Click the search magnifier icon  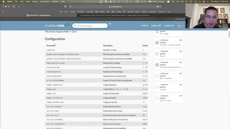point(75,26)
